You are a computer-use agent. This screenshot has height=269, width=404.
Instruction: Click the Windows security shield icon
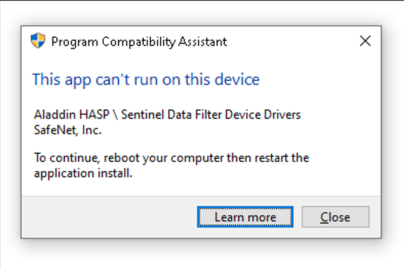pyautogui.click(x=38, y=41)
